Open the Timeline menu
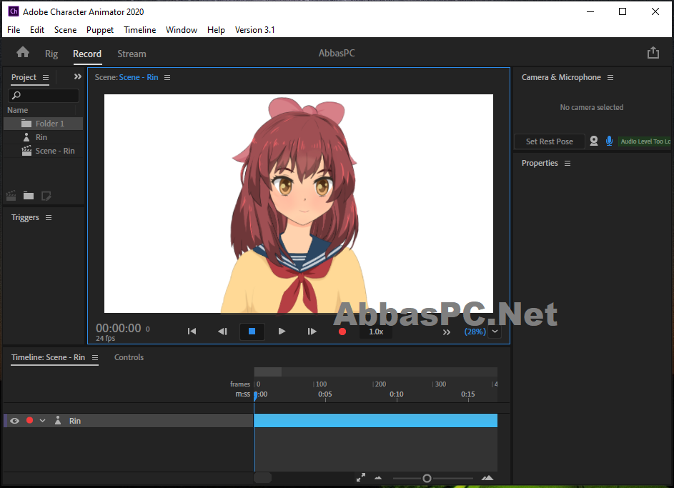 pos(139,29)
